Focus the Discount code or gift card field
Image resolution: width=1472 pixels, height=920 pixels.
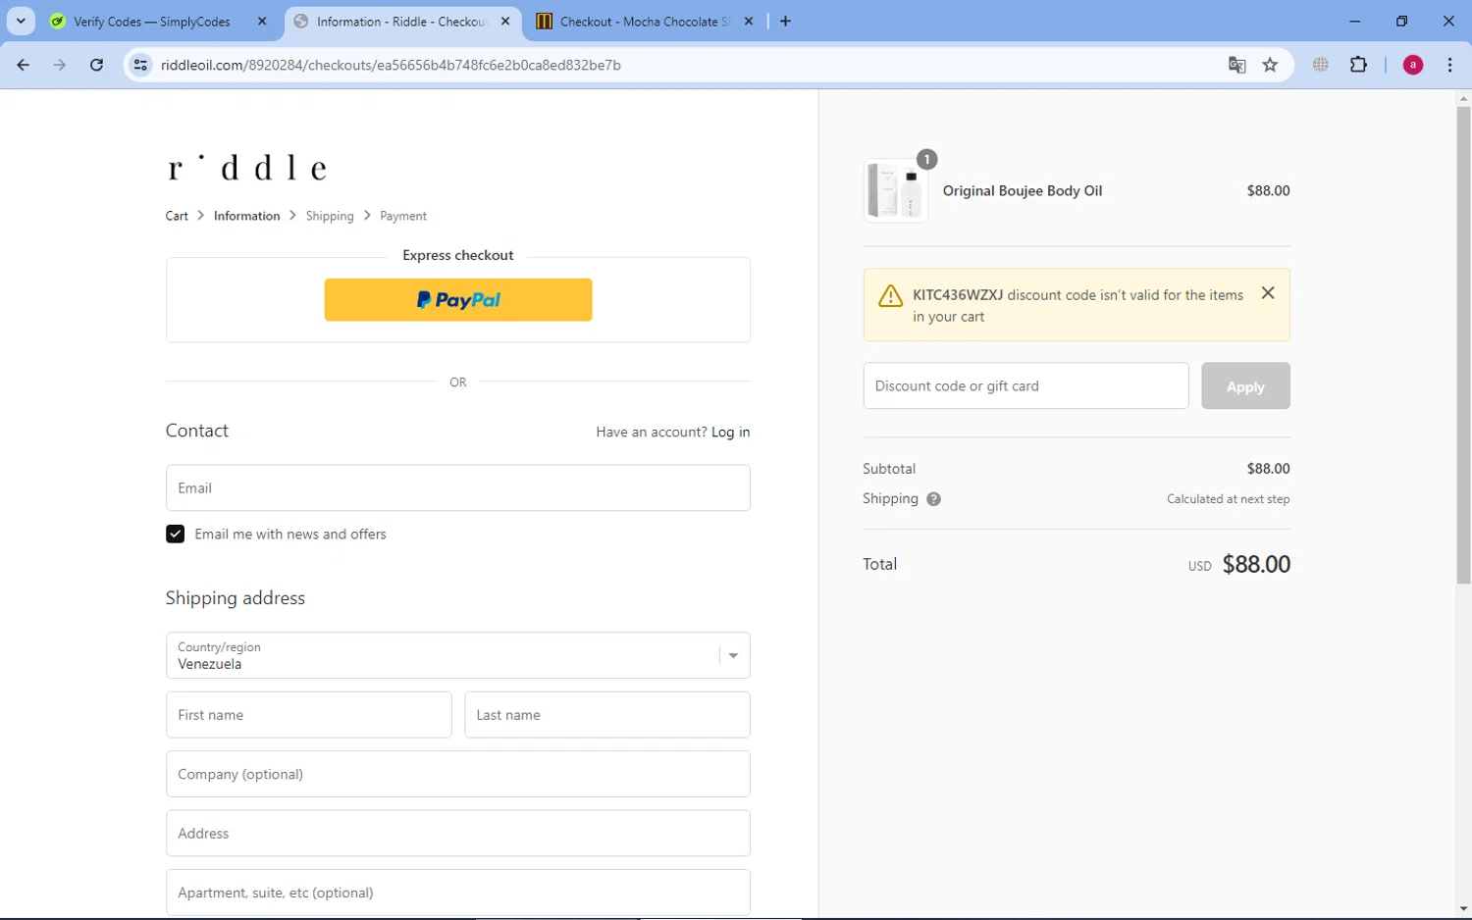click(1025, 385)
